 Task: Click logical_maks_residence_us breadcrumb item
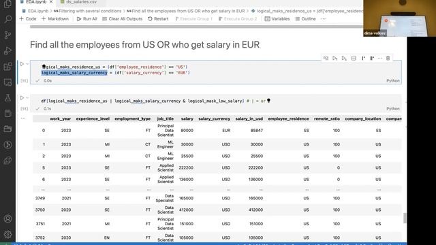tap(307, 11)
